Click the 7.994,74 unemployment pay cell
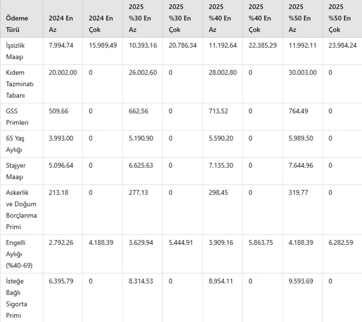Image resolution: width=362 pixels, height=322 pixels. coord(61,45)
